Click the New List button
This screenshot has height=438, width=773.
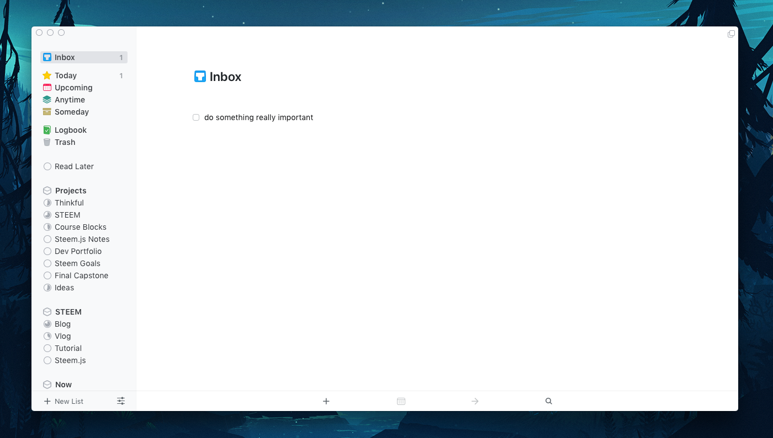(x=63, y=401)
